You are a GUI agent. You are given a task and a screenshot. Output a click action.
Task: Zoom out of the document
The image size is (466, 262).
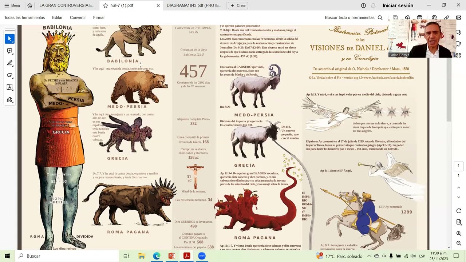point(459,243)
